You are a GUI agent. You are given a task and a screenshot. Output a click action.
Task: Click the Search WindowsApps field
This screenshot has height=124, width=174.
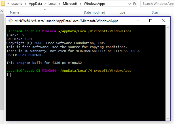tap(157, 4)
